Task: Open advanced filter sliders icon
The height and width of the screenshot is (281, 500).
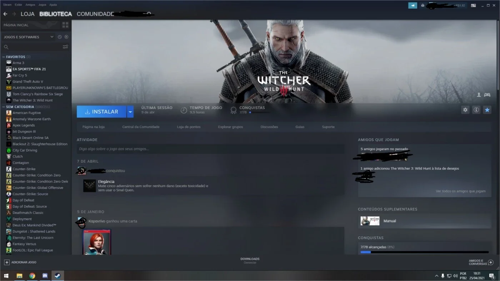Action: pos(65,47)
